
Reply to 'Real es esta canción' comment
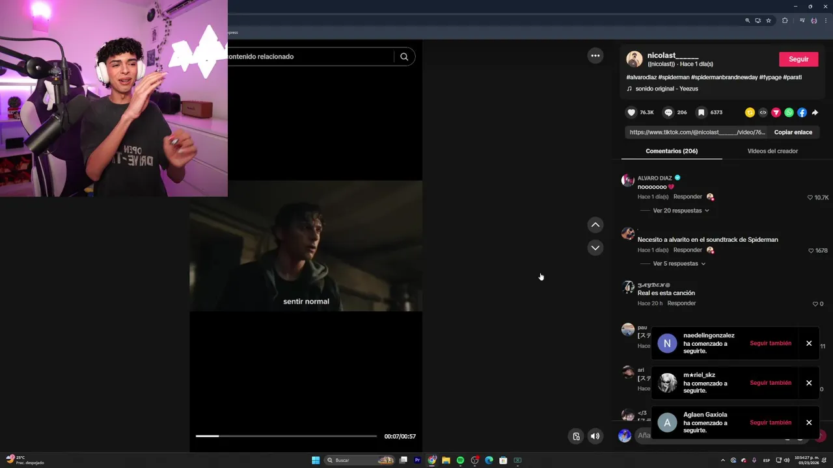point(681,304)
